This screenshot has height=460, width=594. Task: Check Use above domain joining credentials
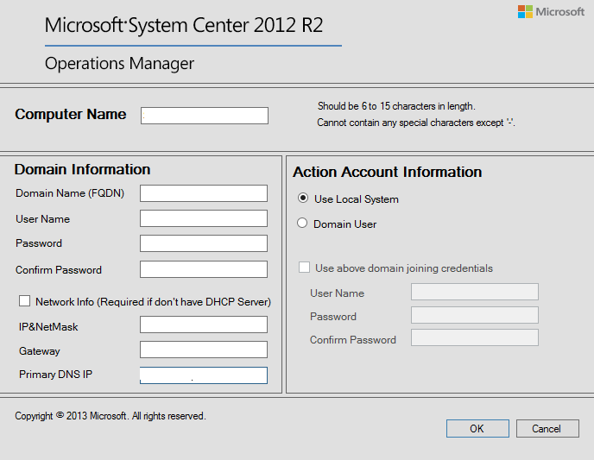pyautogui.click(x=304, y=268)
